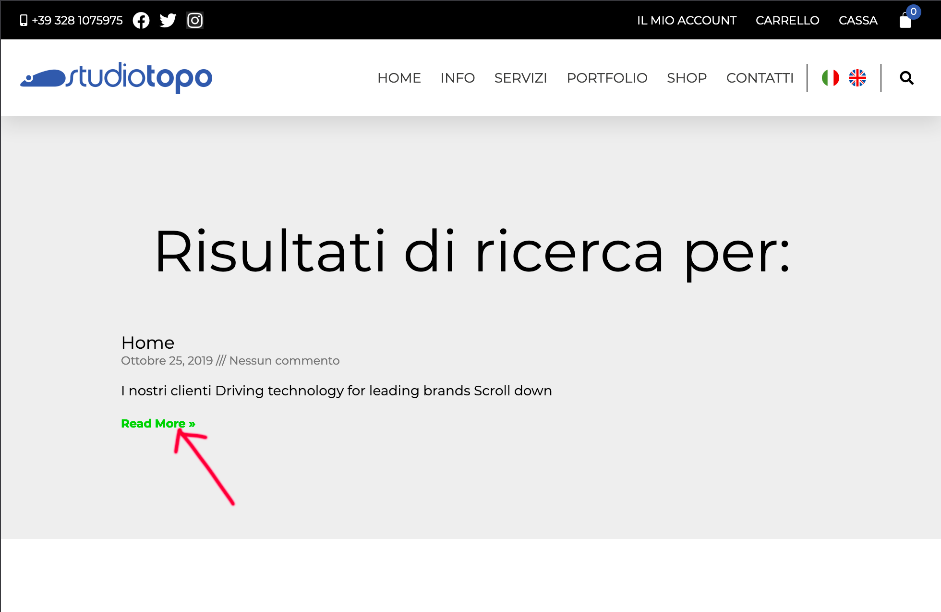Open HOME in main navigation
The height and width of the screenshot is (612, 941).
(x=399, y=78)
